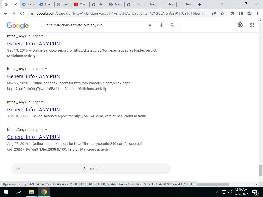Click the Google logo

(x=18, y=26)
